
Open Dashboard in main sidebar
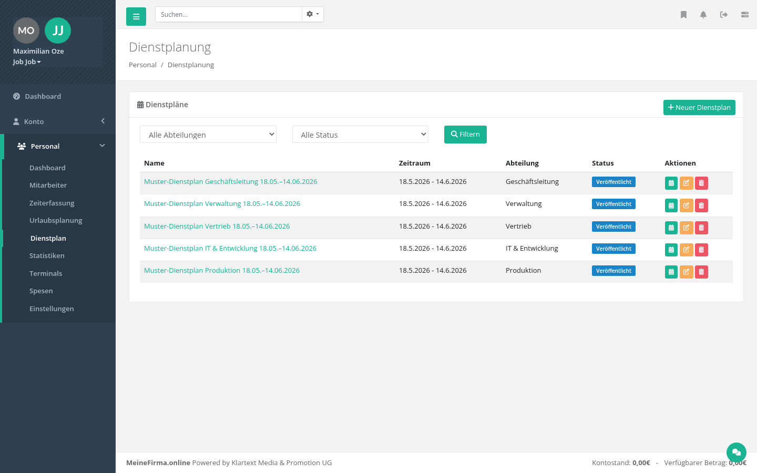pos(58,96)
